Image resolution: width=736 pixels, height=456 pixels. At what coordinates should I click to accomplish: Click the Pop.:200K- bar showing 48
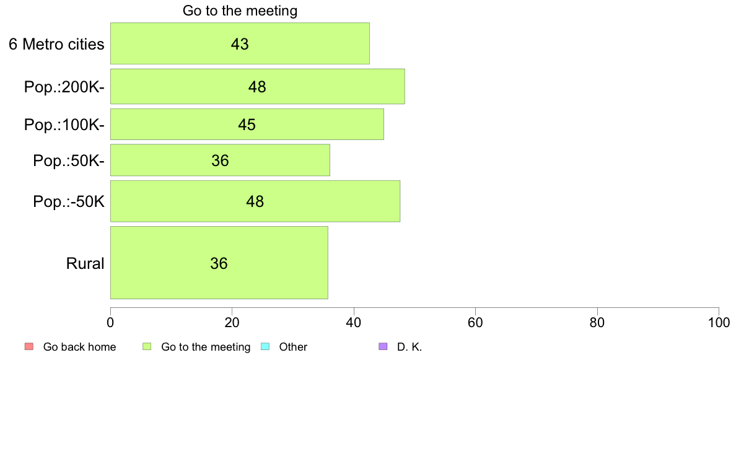pyautogui.click(x=257, y=86)
